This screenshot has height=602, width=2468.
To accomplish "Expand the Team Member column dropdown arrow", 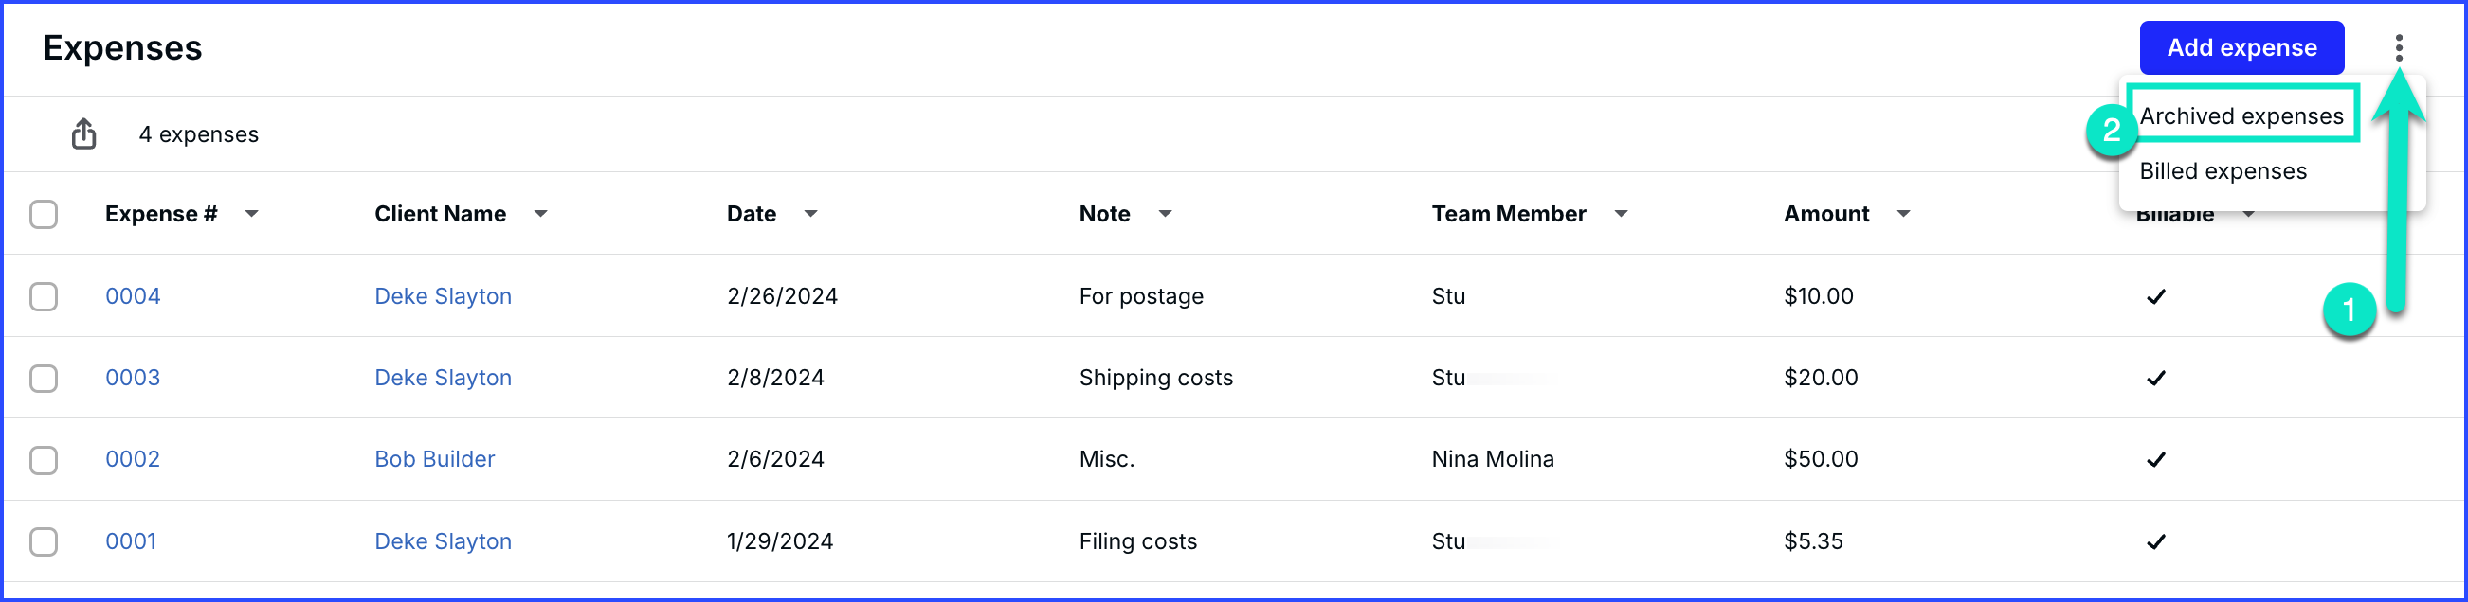I will pos(1621,214).
